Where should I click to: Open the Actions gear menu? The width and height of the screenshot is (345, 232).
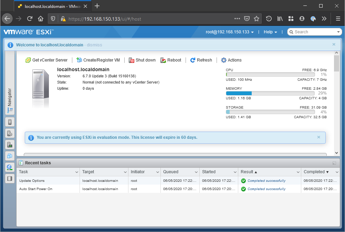pyautogui.click(x=231, y=60)
